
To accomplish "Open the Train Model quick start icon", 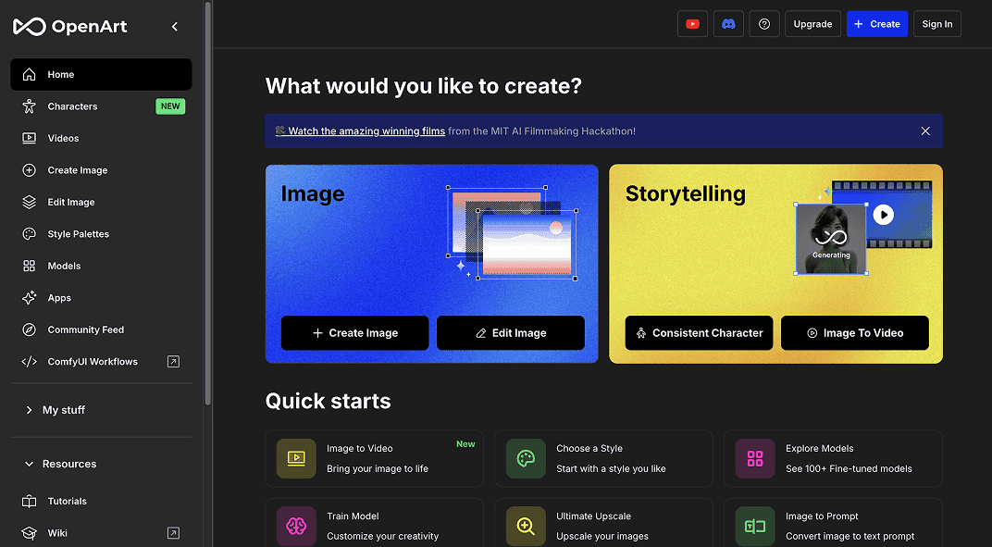I will click(x=296, y=526).
